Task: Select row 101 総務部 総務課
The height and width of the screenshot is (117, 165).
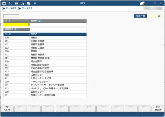Action: pyautogui.click(x=45, y=41)
